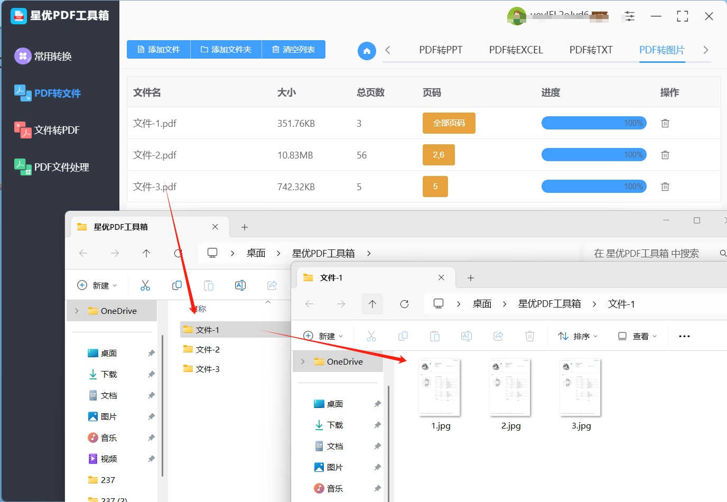Screen dimensions: 727x502
Task: Select folder 文件-1 in the file list
Action: click(236, 330)
